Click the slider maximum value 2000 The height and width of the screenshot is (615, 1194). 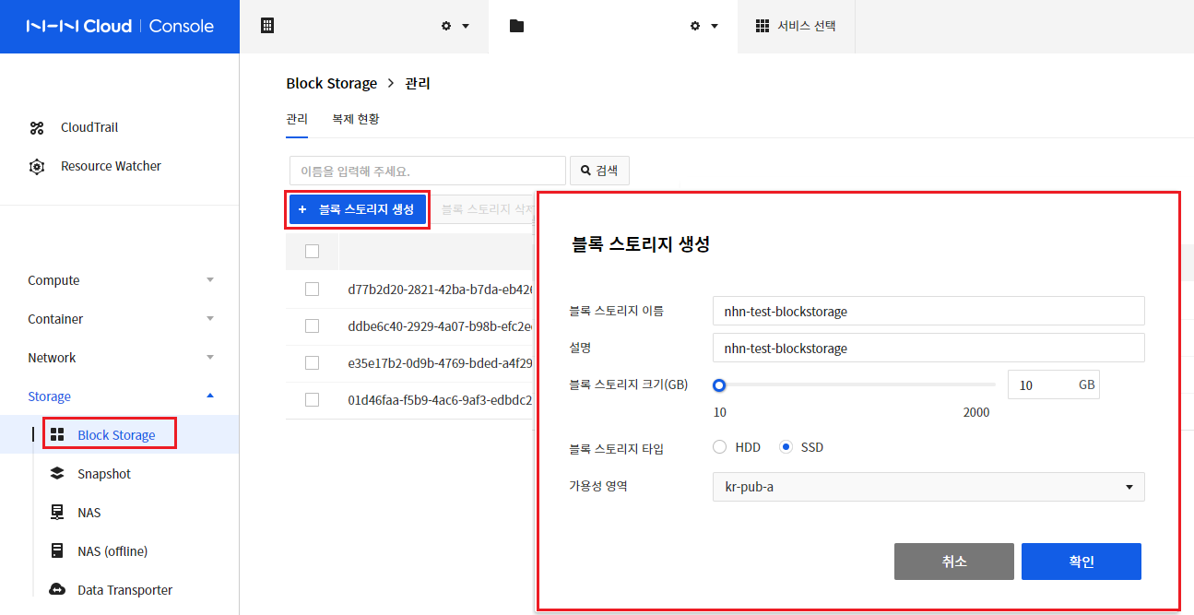[x=975, y=412]
